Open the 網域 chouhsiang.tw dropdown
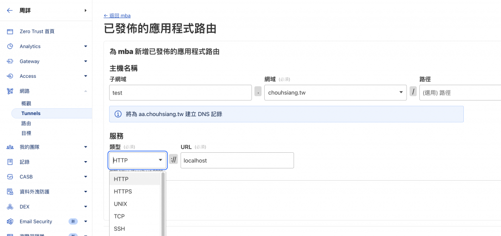Viewport: 501px width, 236px height. click(335, 93)
